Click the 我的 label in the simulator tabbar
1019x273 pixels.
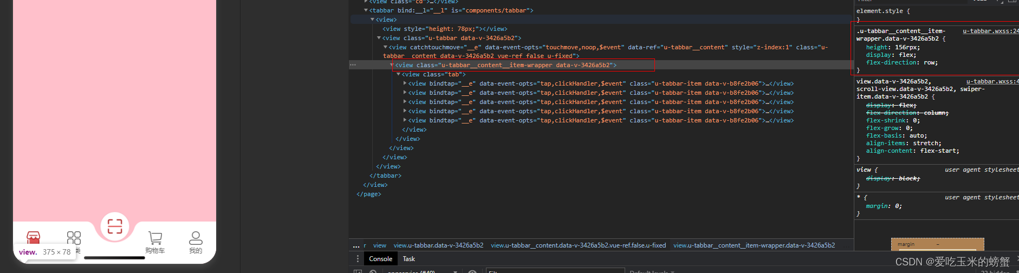point(196,251)
